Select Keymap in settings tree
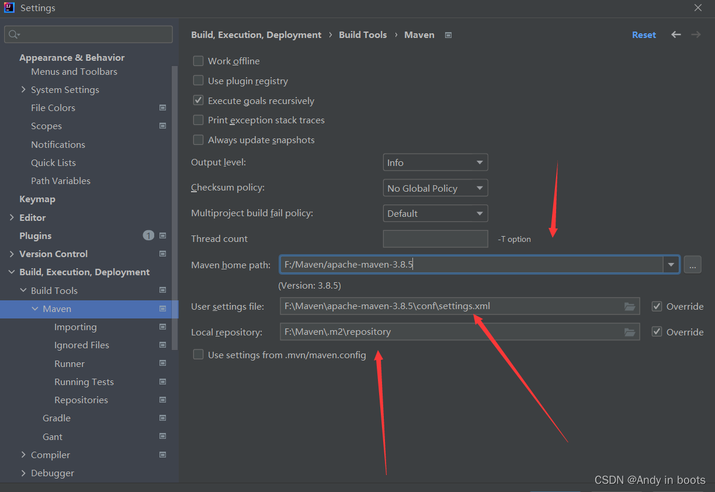715x492 pixels. 37,199
